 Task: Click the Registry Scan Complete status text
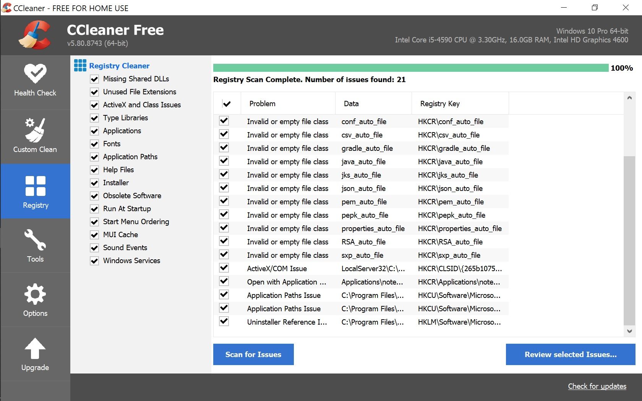[310, 80]
